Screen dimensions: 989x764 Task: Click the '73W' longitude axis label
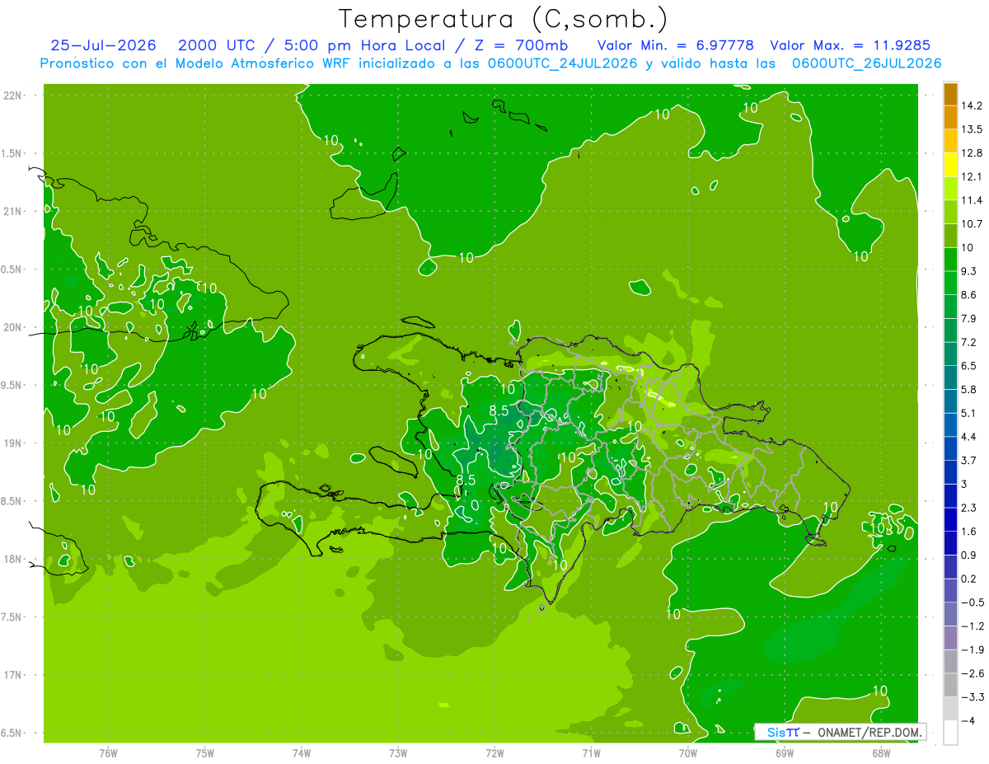click(398, 753)
